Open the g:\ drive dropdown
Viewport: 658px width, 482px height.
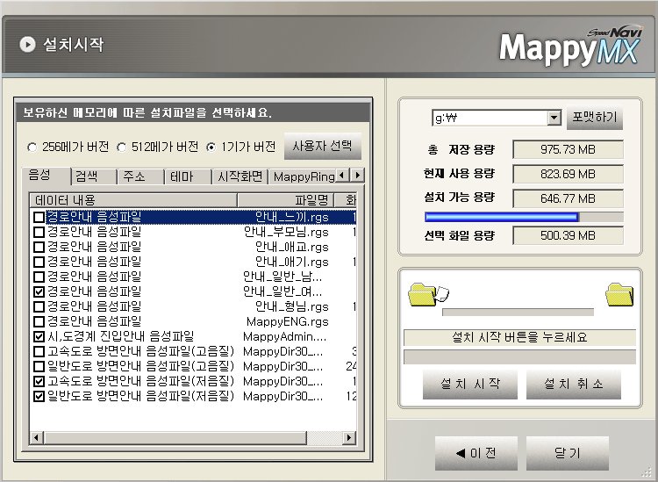point(554,118)
